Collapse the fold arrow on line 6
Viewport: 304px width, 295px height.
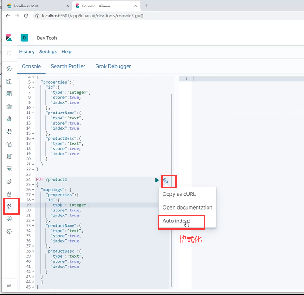pos(33,87)
